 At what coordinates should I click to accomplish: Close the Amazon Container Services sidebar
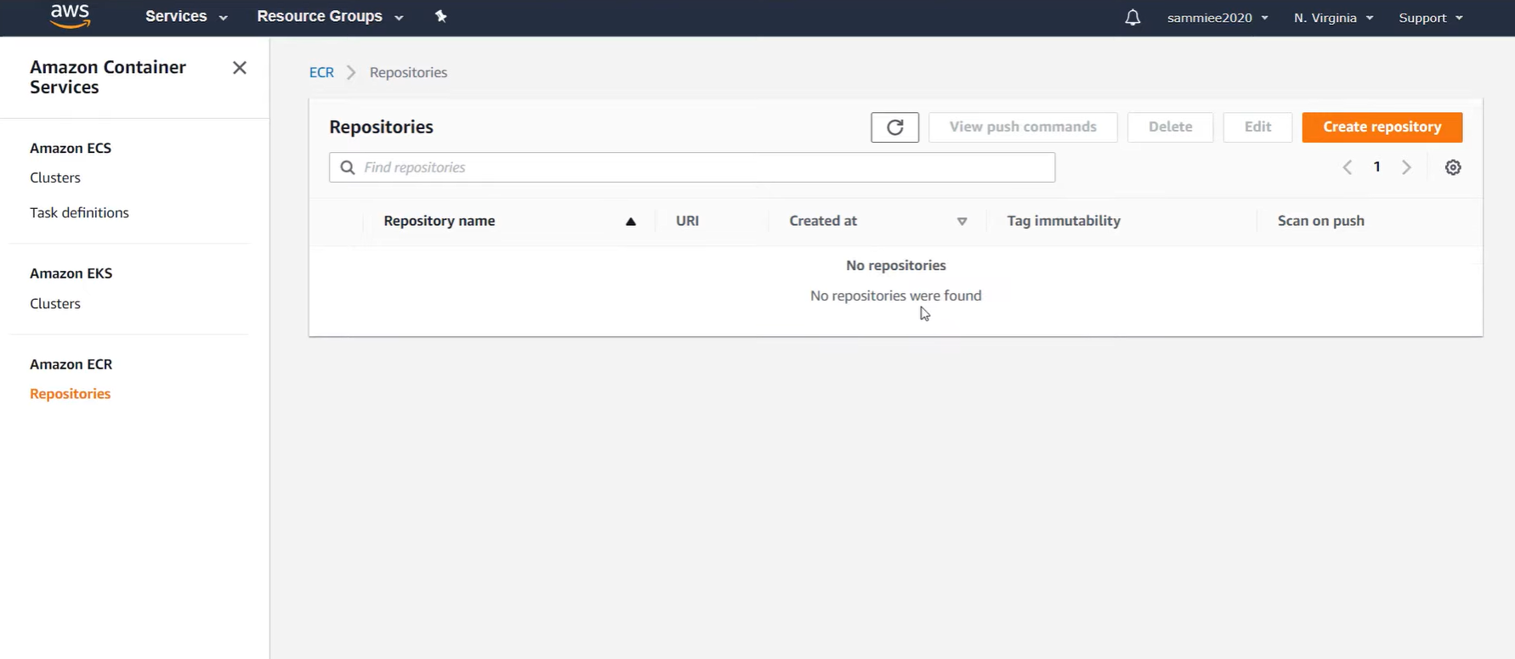pyautogui.click(x=240, y=68)
